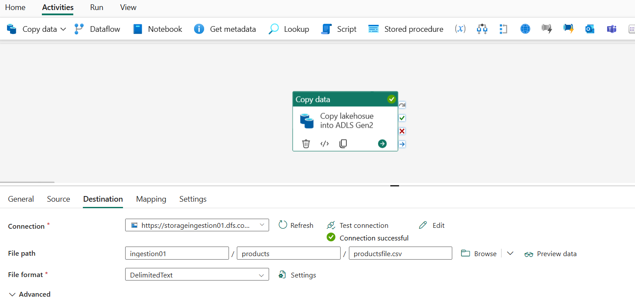The width and height of the screenshot is (635, 301).
Task: Toggle the On completion connector
Action: coord(402,105)
